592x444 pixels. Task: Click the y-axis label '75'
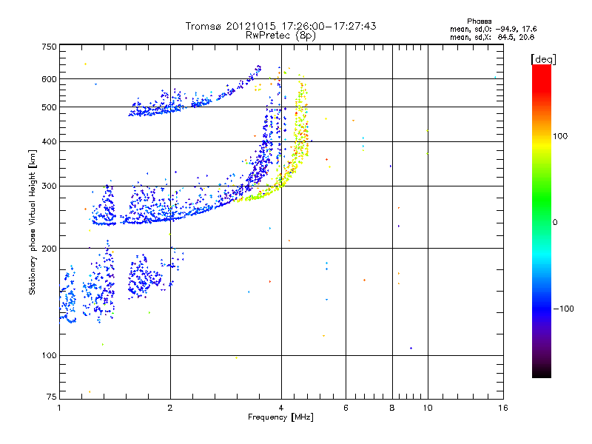[52, 397]
